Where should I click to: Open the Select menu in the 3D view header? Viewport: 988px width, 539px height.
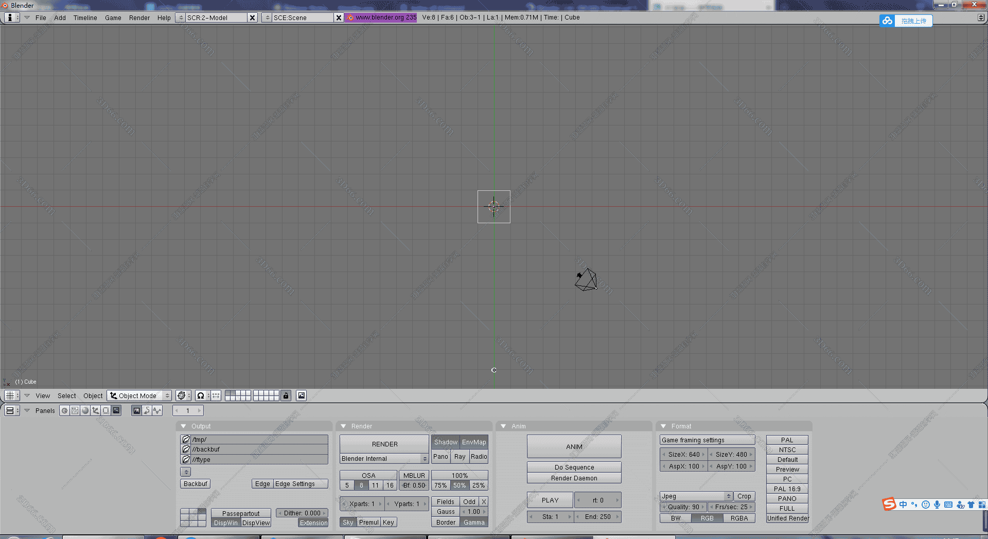tap(66, 396)
